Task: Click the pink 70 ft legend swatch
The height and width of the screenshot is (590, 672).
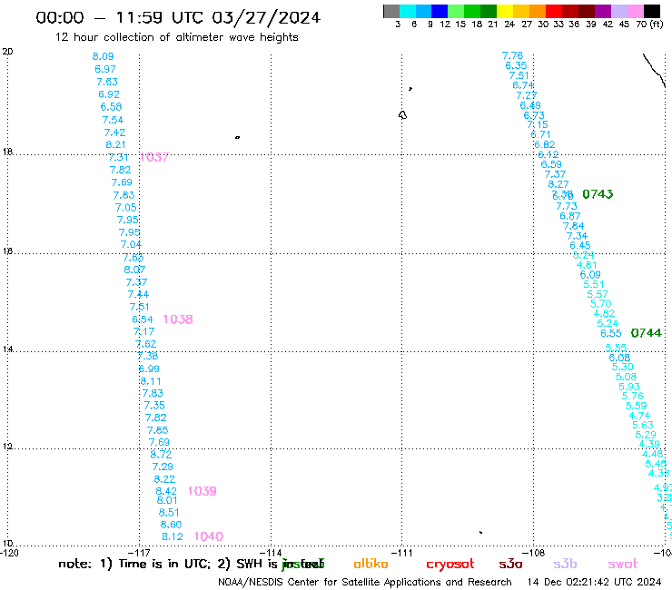Action: 635,11
